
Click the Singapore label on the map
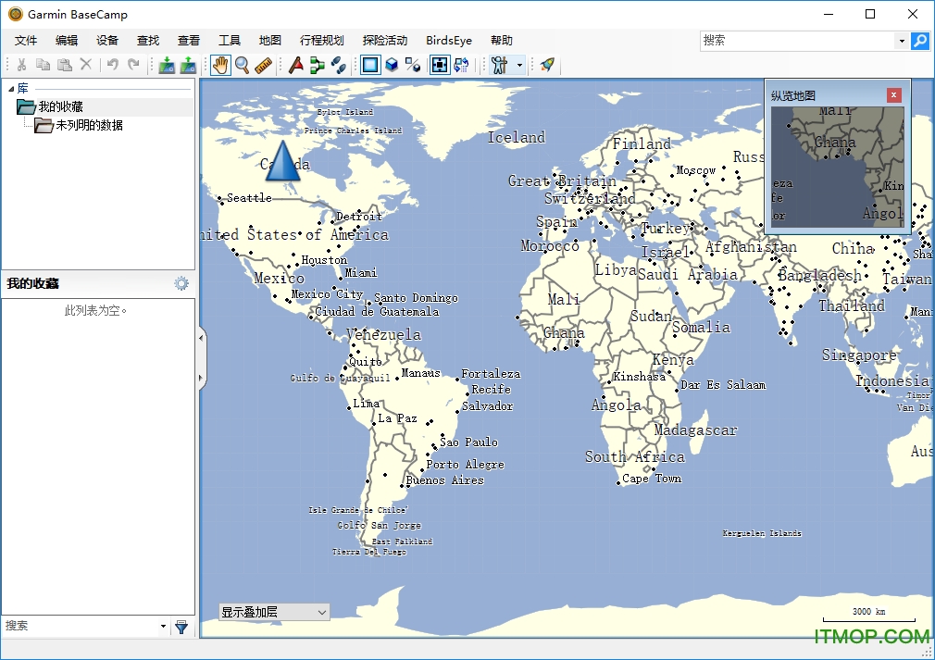point(859,355)
